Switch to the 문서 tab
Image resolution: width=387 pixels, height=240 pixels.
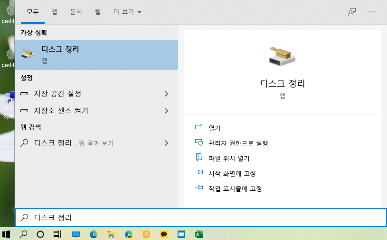coord(76,12)
